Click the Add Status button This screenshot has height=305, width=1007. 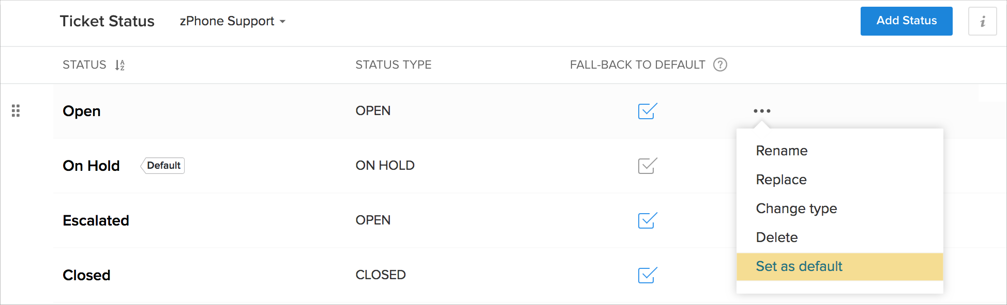pyautogui.click(x=906, y=21)
